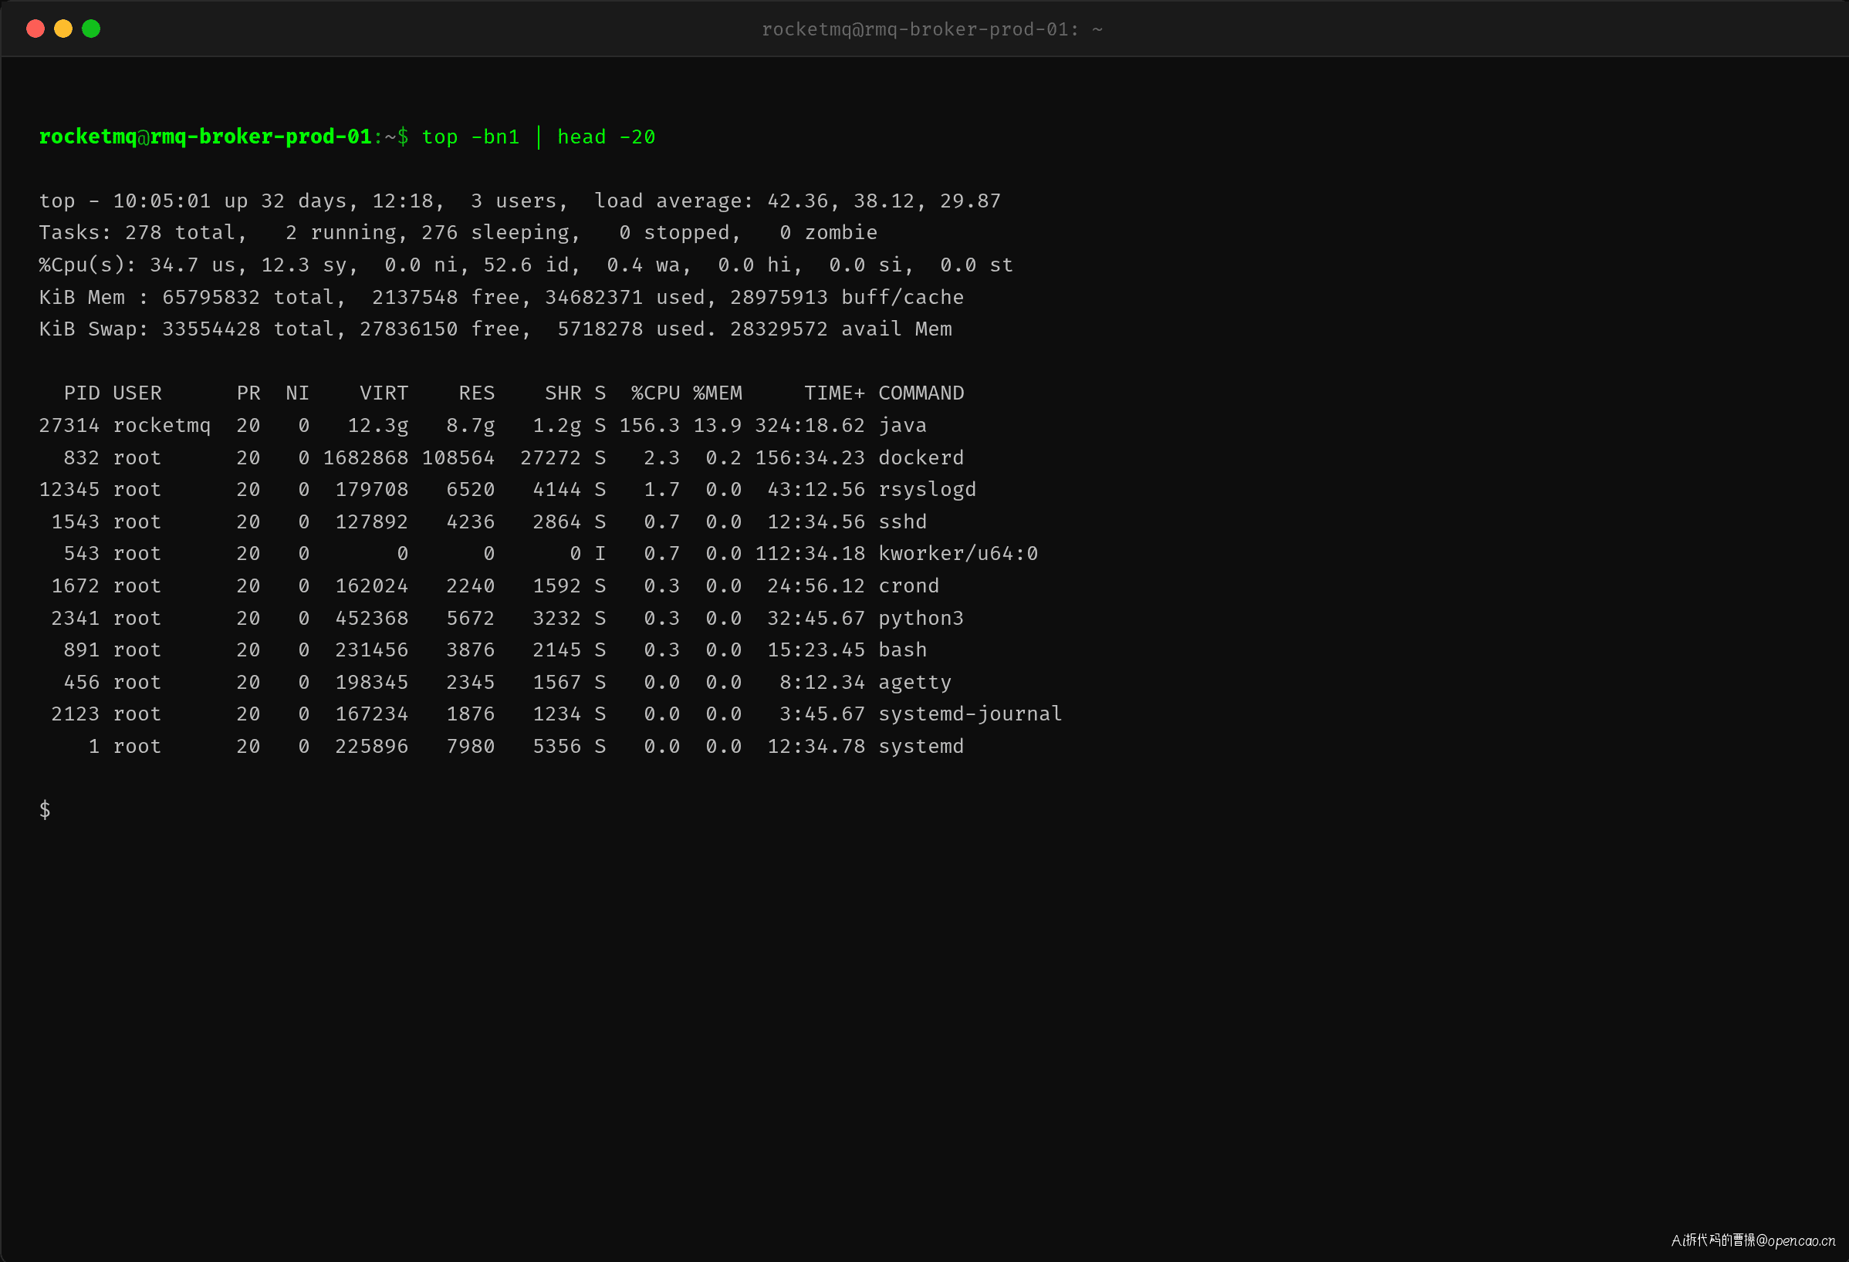Click the sshd command name
This screenshot has width=1849, height=1262.
(902, 521)
